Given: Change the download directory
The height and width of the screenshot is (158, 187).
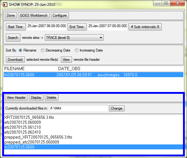Looking at the screenshot, I should pyautogui.click(x=117, y=108).
